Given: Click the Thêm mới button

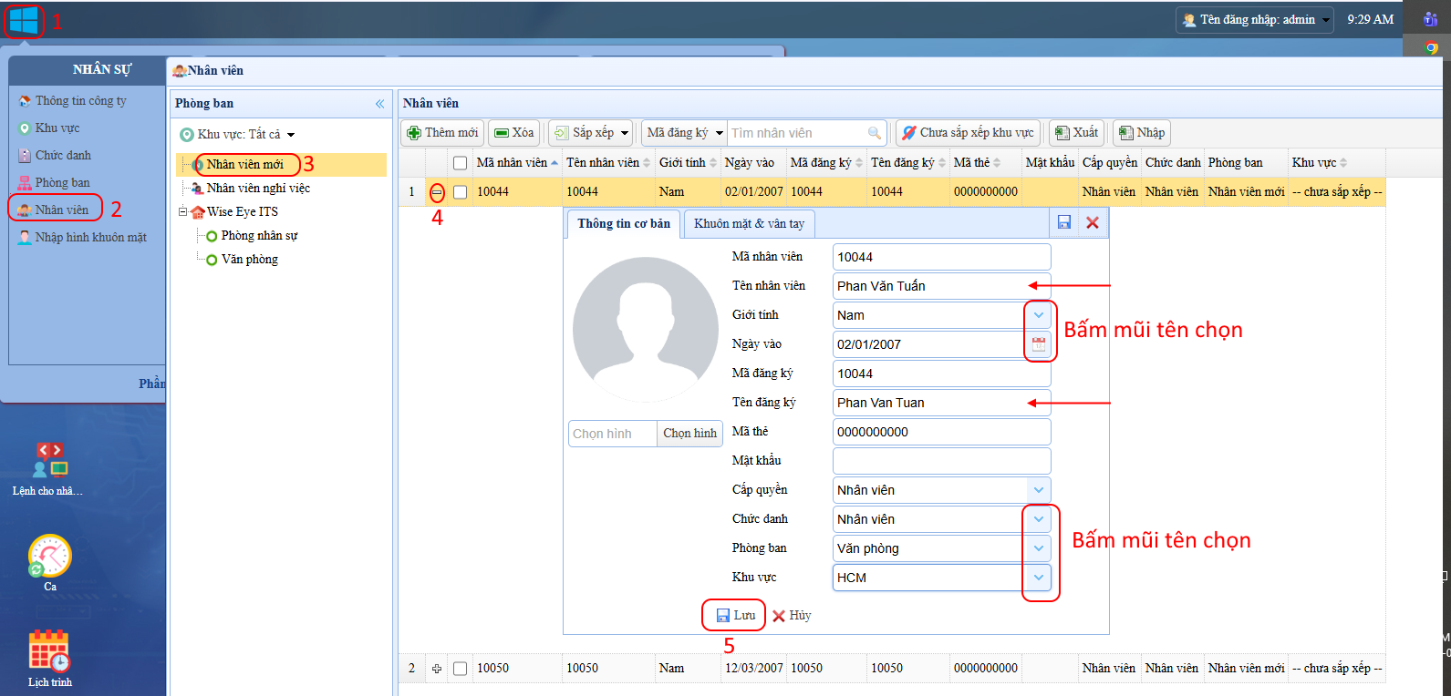Looking at the screenshot, I should click(x=442, y=133).
